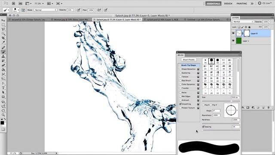The image size is (275, 155).
Task: Enable the Color Dynamics checkbox
Action: click(180, 84)
